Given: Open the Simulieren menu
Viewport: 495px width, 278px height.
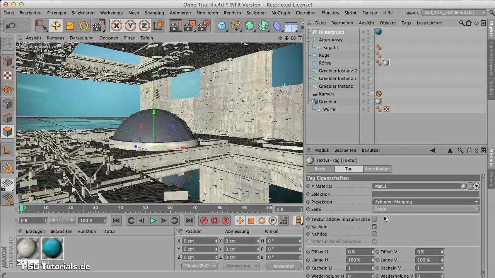Looking at the screenshot, I should [207, 13].
